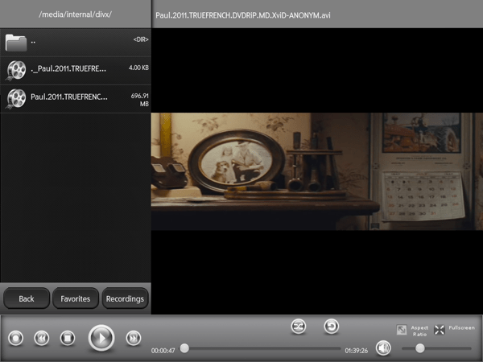Click the video title Paul.2011.TRUEFRENCH filename
Image resolution: width=483 pixels, height=362 pixels.
point(243,15)
